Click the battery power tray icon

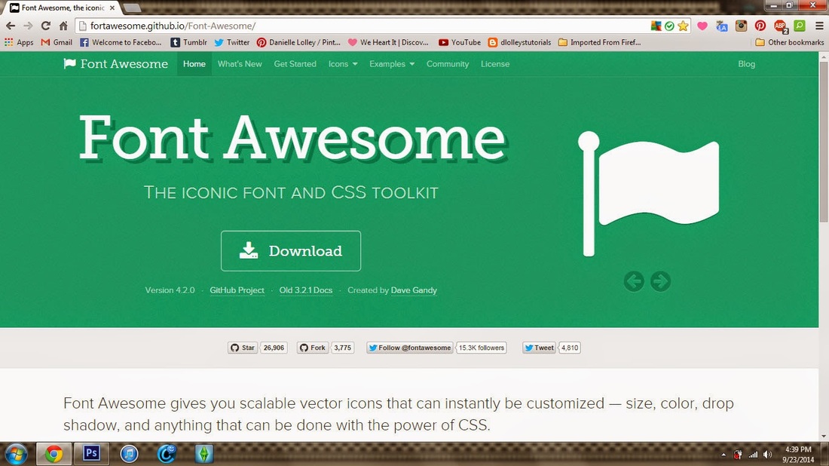[738, 455]
